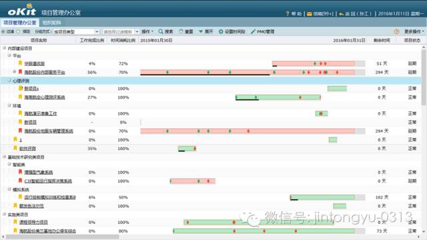The image size is (427, 240).
Task: Click the yellow flag of 新项目x
Action: (21, 88)
